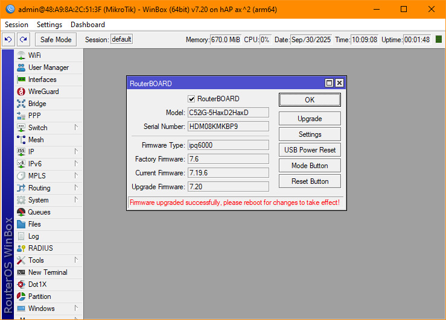Open the Files folder icon
Viewport: 446px width, 320px height.
tap(21, 224)
